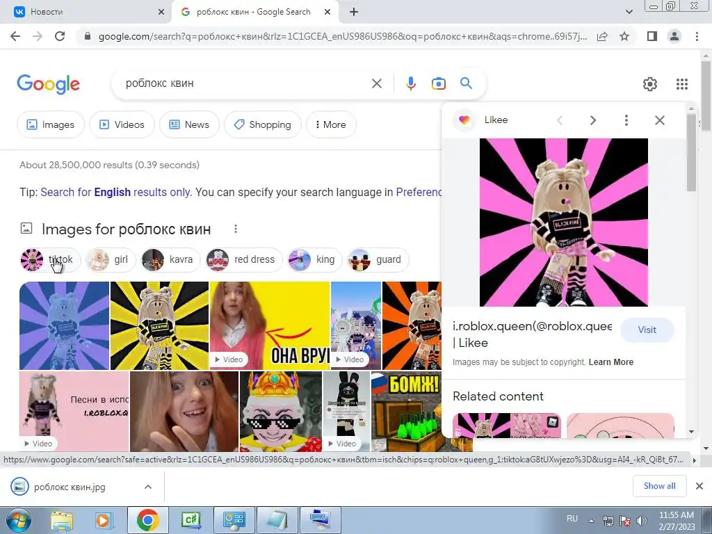Image resolution: width=712 pixels, height=534 pixels.
Task: Click the clock showing 11:55 AM
Action: (676, 515)
